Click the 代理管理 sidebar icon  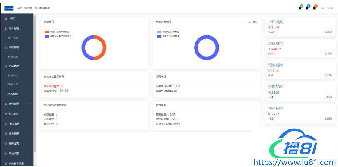click(6, 47)
